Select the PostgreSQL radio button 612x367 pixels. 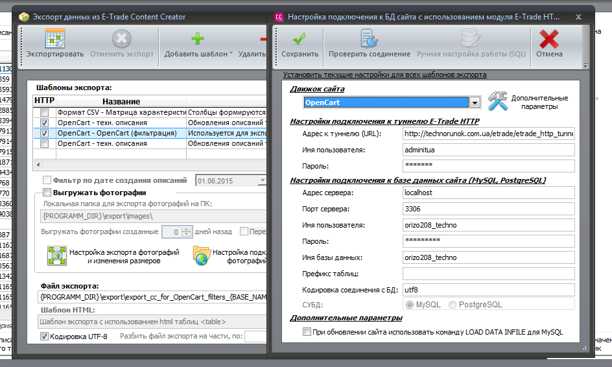point(453,305)
